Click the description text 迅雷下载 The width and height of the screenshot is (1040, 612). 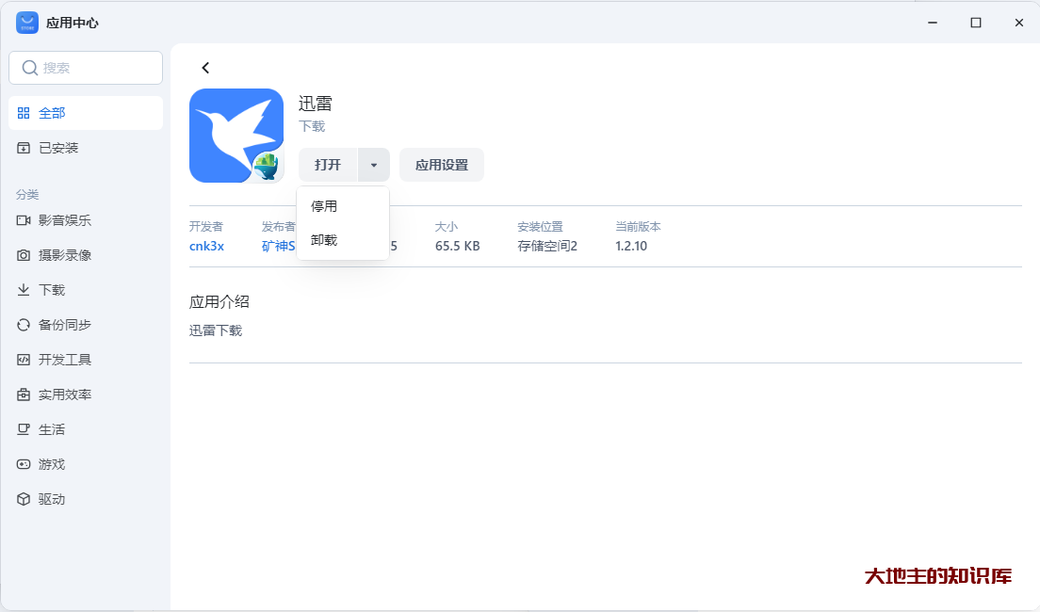pyautogui.click(x=216, y=330)
